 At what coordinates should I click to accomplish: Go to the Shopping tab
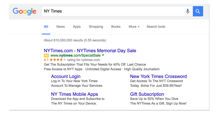(96, 27)
